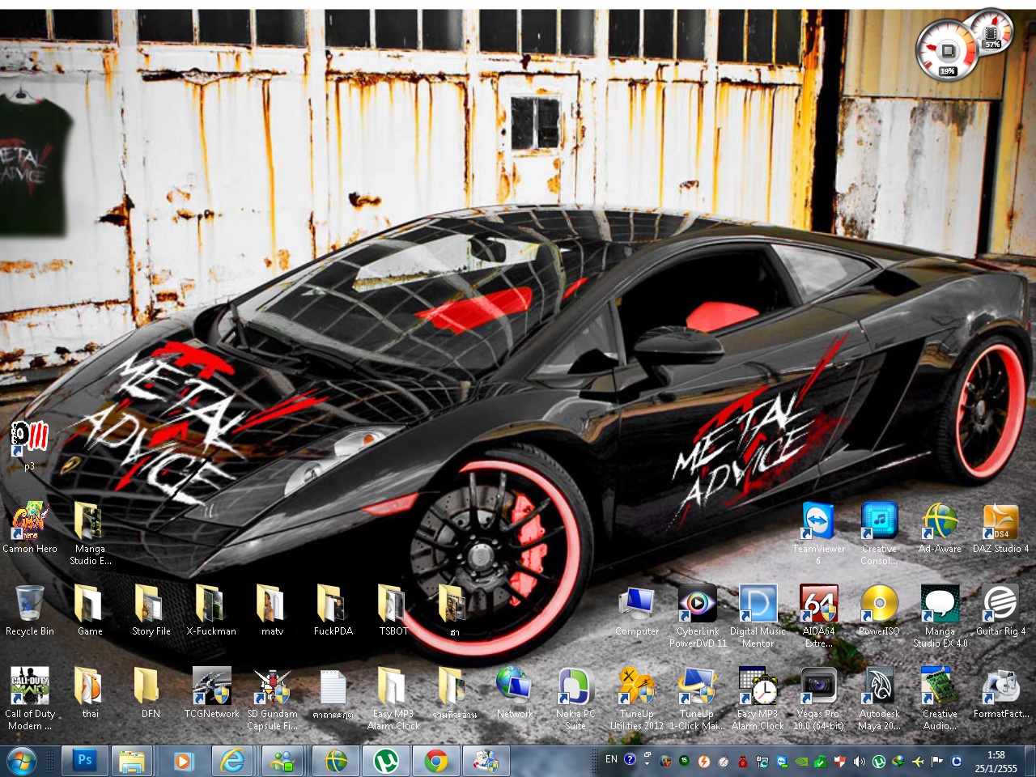This screenshot has height=777, width=1036.
Task: Click the EN language indicator
Action: pos(611,759)
